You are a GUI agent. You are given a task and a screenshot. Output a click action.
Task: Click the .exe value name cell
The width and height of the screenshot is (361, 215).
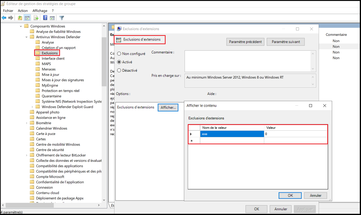point(232,134)
